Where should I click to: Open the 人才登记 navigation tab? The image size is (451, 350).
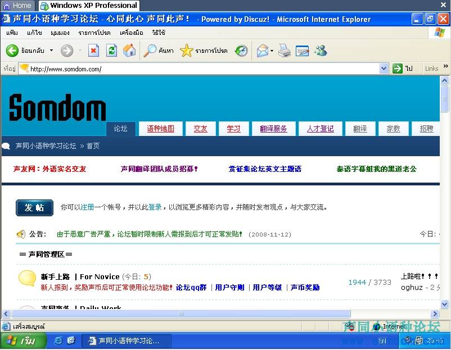321,129
